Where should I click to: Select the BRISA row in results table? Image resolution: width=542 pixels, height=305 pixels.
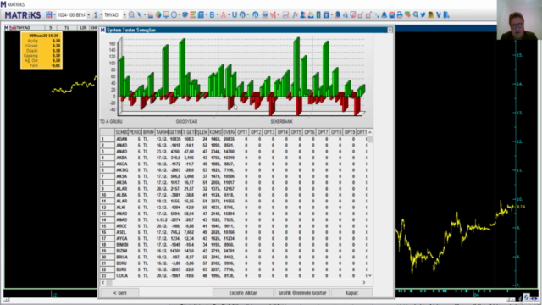234,258
